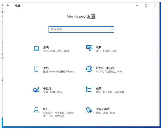
Task: Open the 系统 laptop icon
Action: click(36, 48)
